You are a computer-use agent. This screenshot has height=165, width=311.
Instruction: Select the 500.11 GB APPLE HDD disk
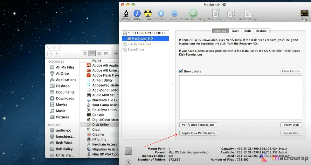[145, 33]
